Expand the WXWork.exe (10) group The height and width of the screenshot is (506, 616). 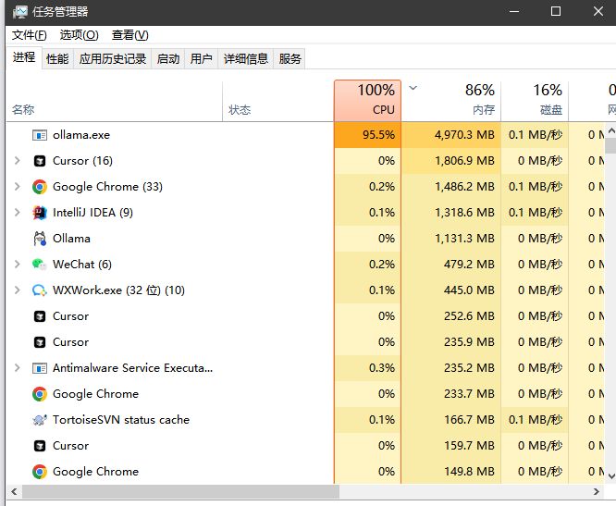tap(17, 290)
